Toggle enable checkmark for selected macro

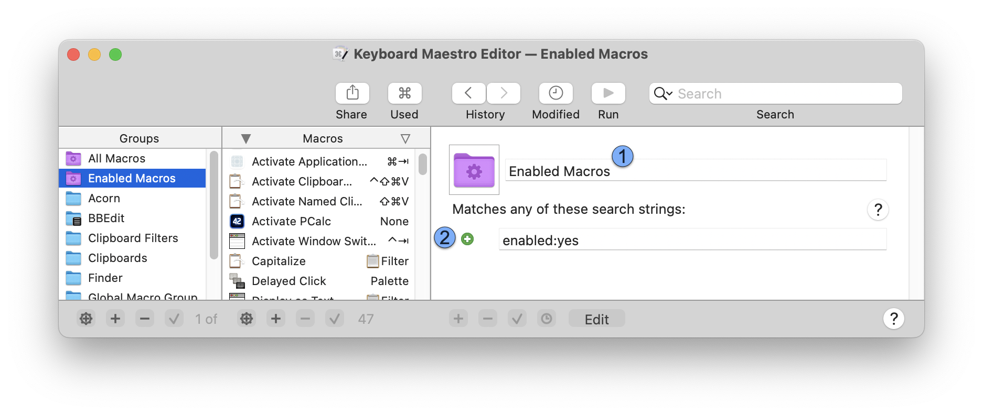(x=335, y=319)
